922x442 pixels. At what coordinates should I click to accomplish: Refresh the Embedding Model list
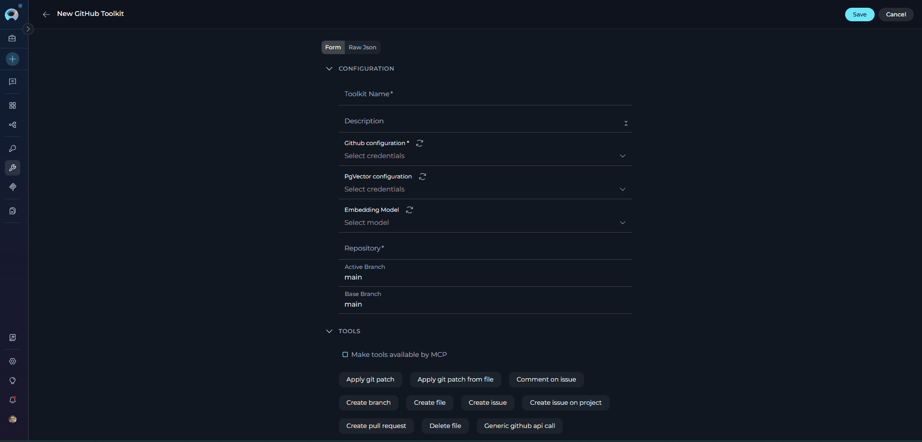410,210
